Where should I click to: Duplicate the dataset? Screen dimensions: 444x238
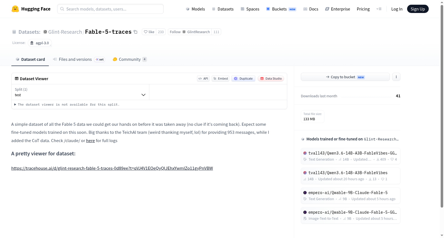[x=243, y=79]
